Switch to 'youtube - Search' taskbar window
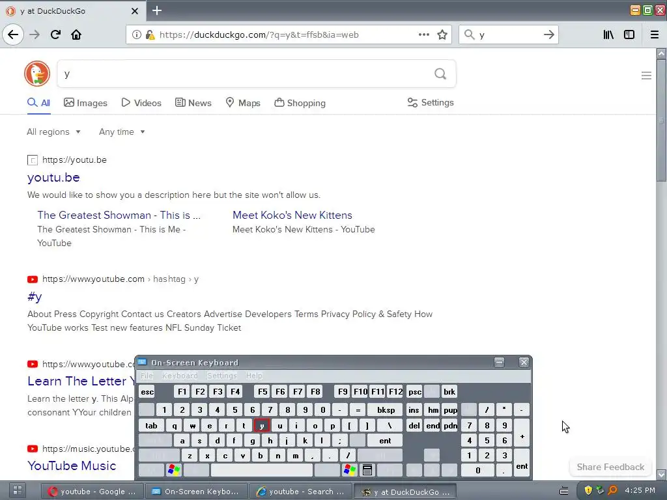The height and width of the screenshot is (500, 667). click(x=300, y=491)
